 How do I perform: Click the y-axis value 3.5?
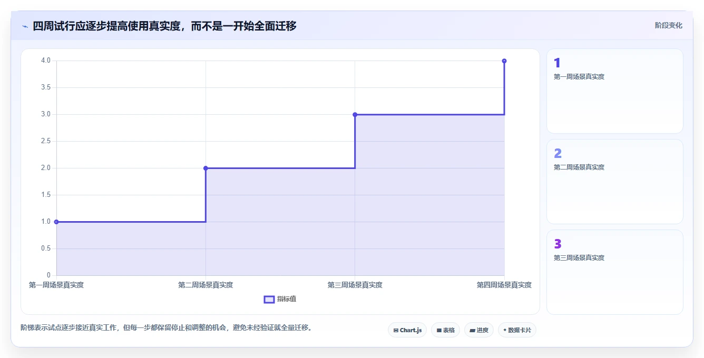(x=46, y=87)
